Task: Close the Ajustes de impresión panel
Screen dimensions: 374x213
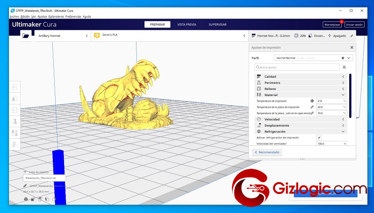Action: tap(352, 48)
